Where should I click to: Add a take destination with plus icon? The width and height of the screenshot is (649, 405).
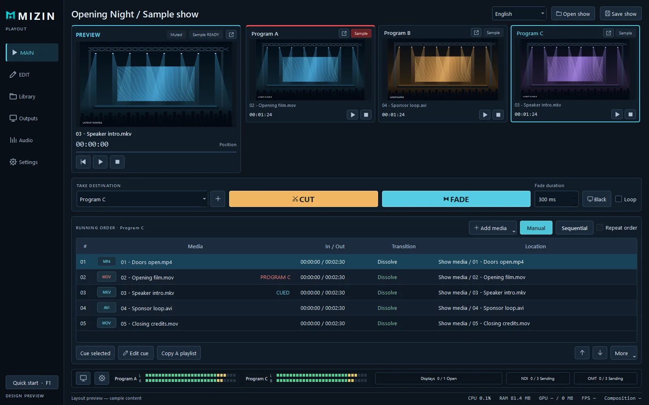218,199
